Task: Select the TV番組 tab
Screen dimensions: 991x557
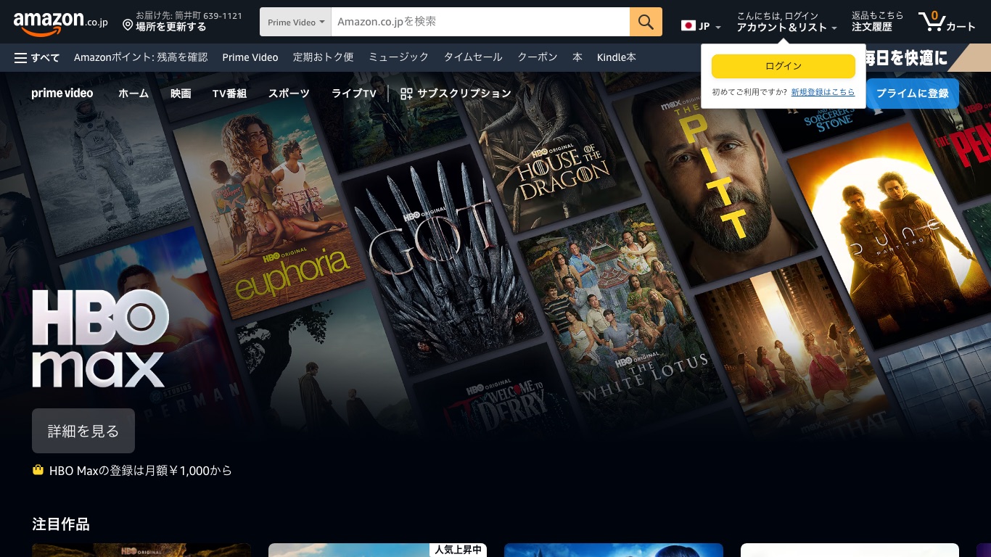Action: pyautogui.click(x=229, y=94)
